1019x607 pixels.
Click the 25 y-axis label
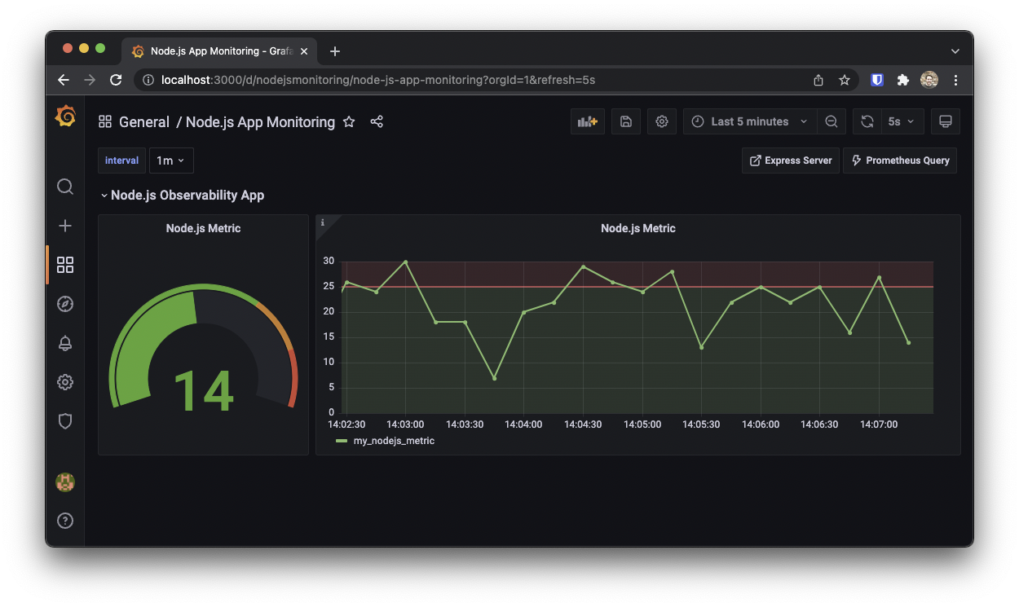point(329,286)
